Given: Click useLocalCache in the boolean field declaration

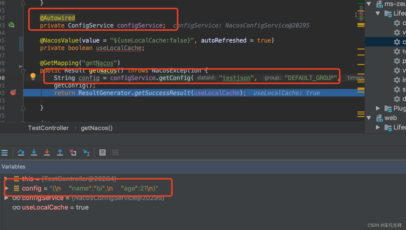Looking at the screenshot, I should pos(119,48).
